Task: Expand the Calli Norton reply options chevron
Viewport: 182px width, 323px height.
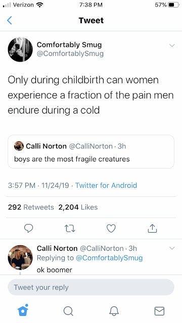Action: click(x=172, y=248)
